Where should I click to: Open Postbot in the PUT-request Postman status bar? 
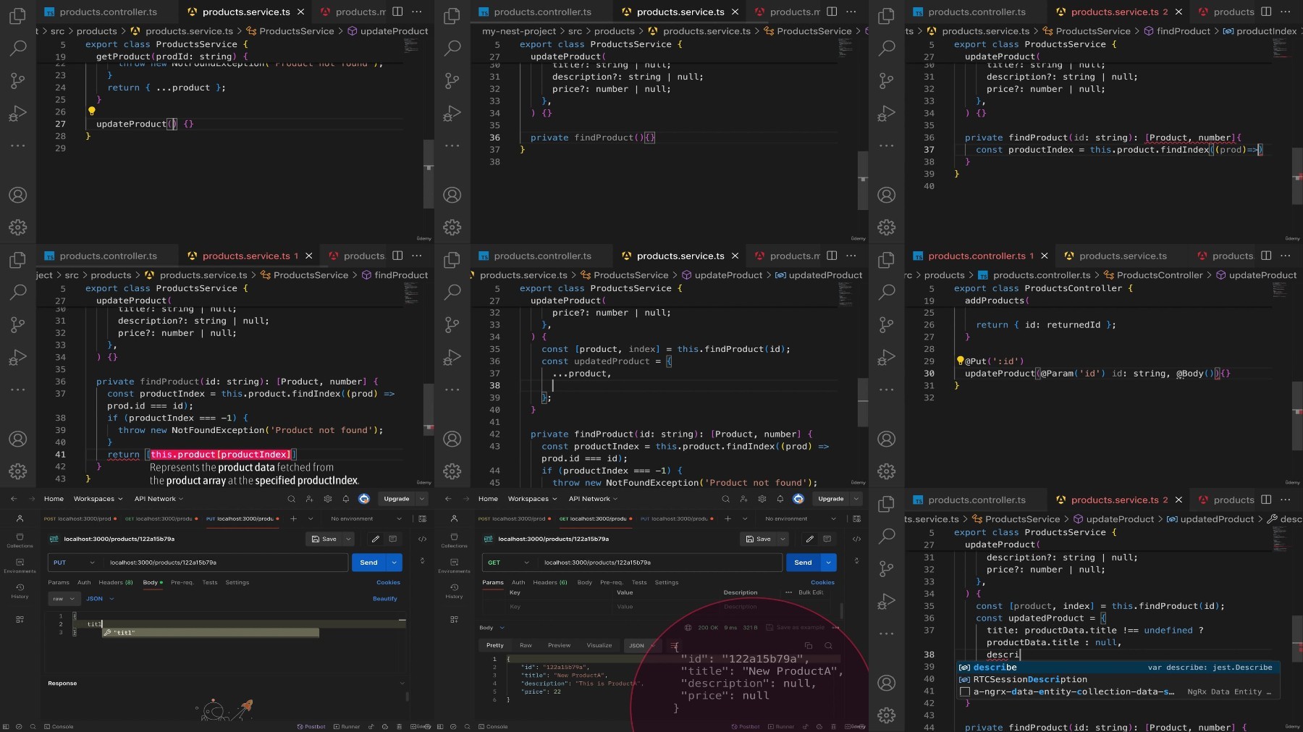click(311, 726)
